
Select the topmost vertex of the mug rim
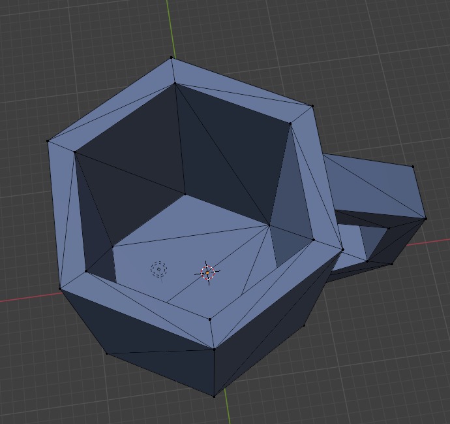point(172,57)
